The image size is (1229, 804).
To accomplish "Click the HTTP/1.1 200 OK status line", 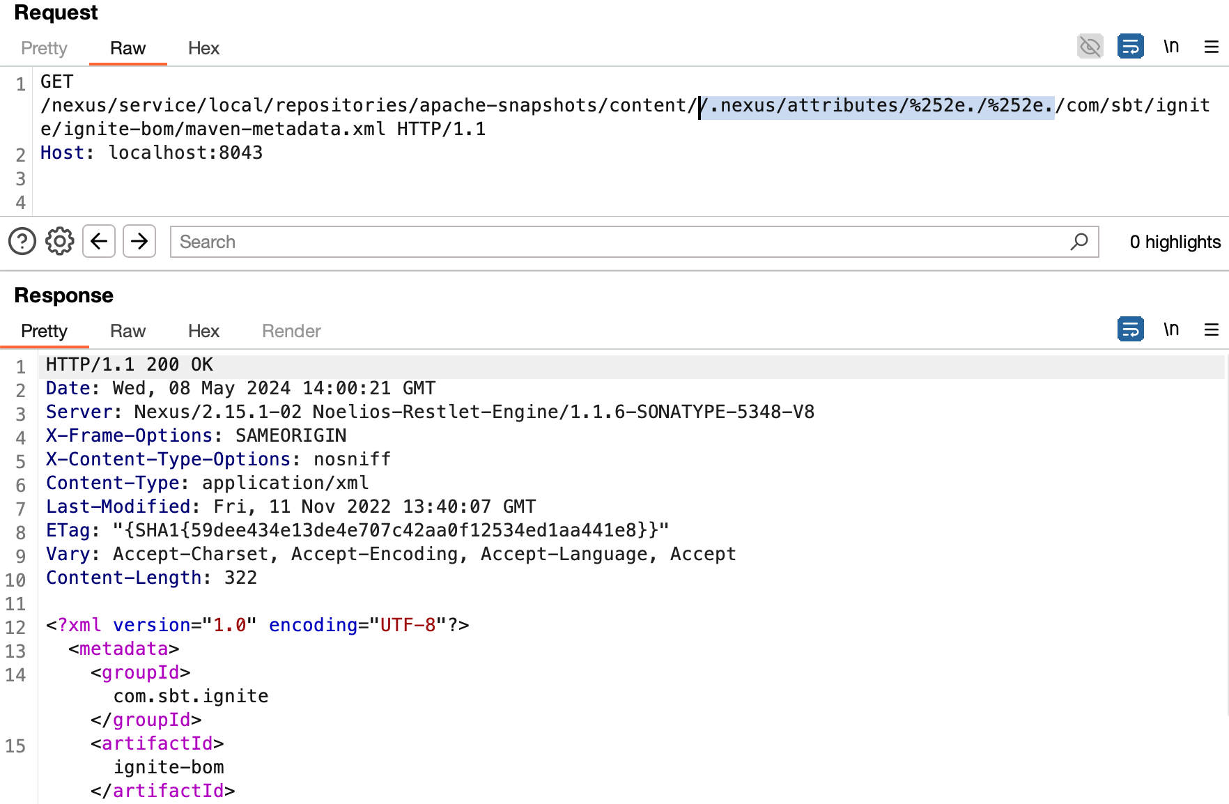I will [130, 364].
